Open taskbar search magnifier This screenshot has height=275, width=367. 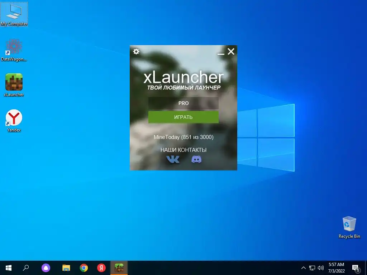[x=26, y=268]
